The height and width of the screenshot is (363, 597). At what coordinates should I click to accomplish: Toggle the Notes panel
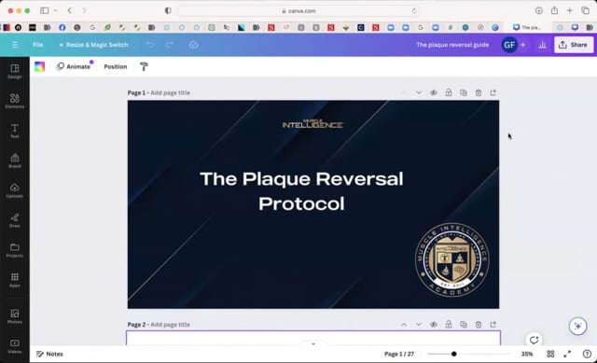(49, 354)
